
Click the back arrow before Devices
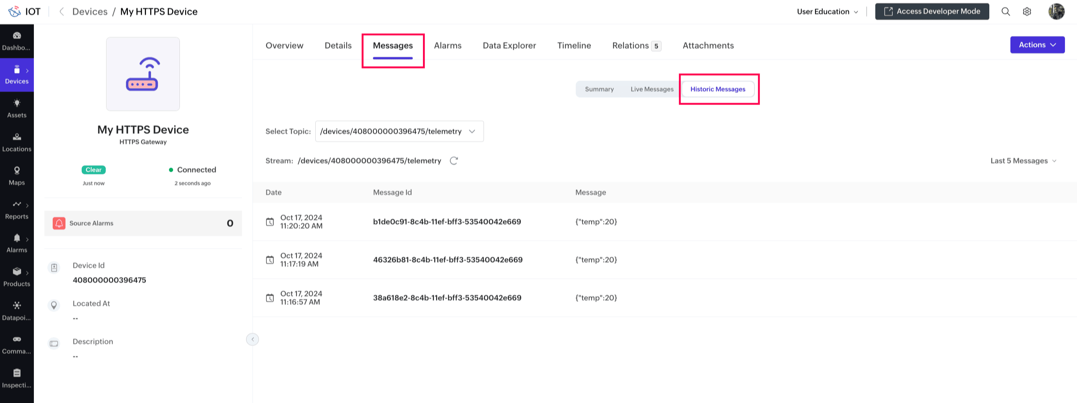click(x=61, y=12)
